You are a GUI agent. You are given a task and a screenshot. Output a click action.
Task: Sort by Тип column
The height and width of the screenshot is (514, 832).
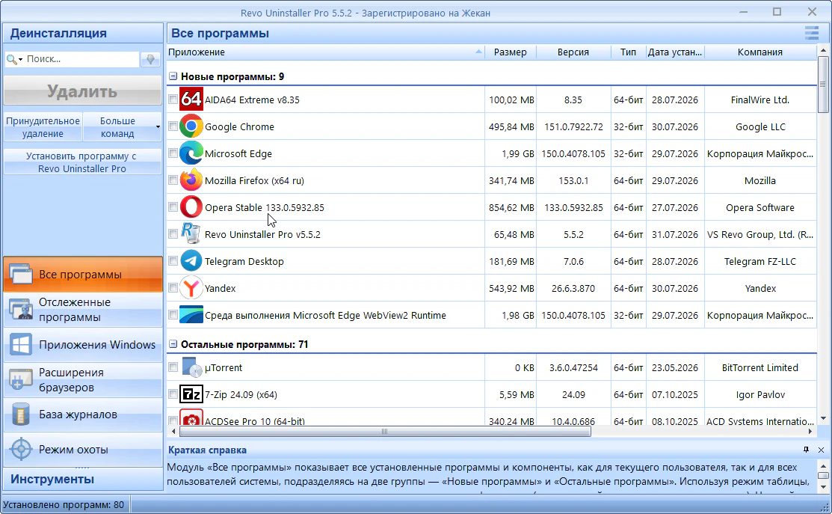pos(628,52)
